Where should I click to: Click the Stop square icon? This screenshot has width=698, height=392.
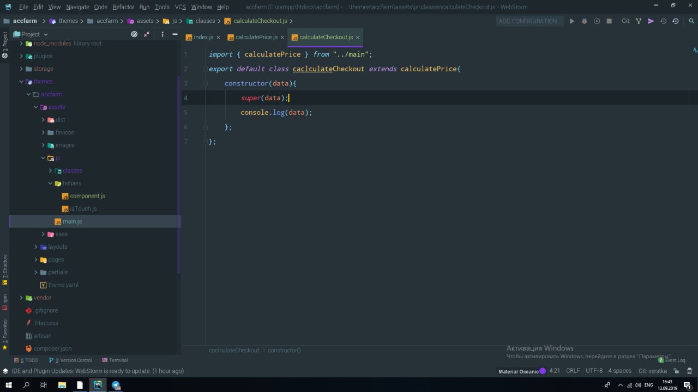click(609, 21)
